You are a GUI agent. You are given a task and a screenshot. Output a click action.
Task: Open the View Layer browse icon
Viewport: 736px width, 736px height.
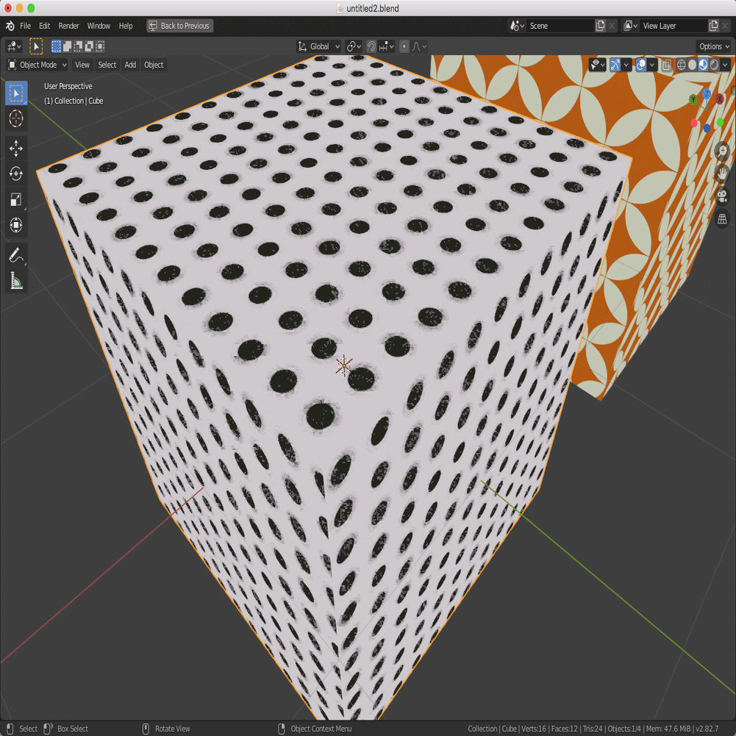click(630, 26)
